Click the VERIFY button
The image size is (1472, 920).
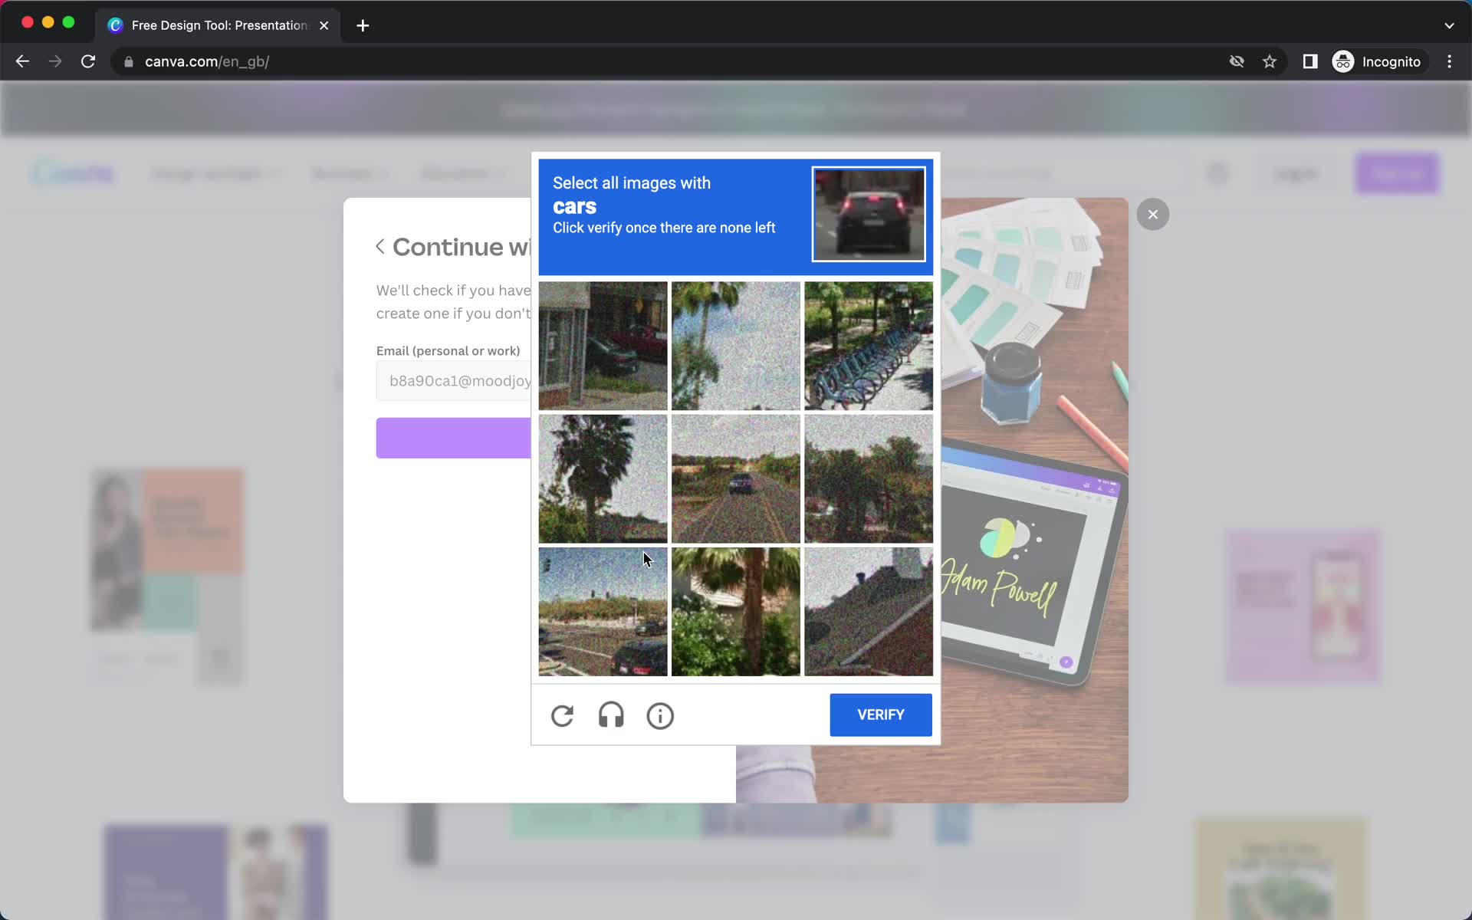coord(880,715)
